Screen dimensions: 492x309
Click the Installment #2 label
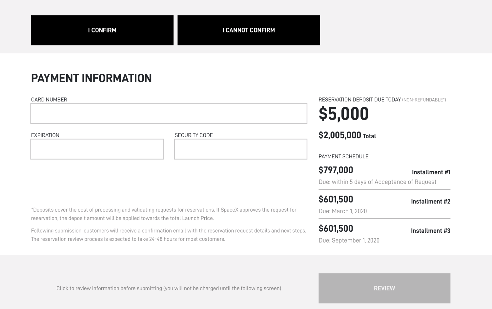(430, 202)
